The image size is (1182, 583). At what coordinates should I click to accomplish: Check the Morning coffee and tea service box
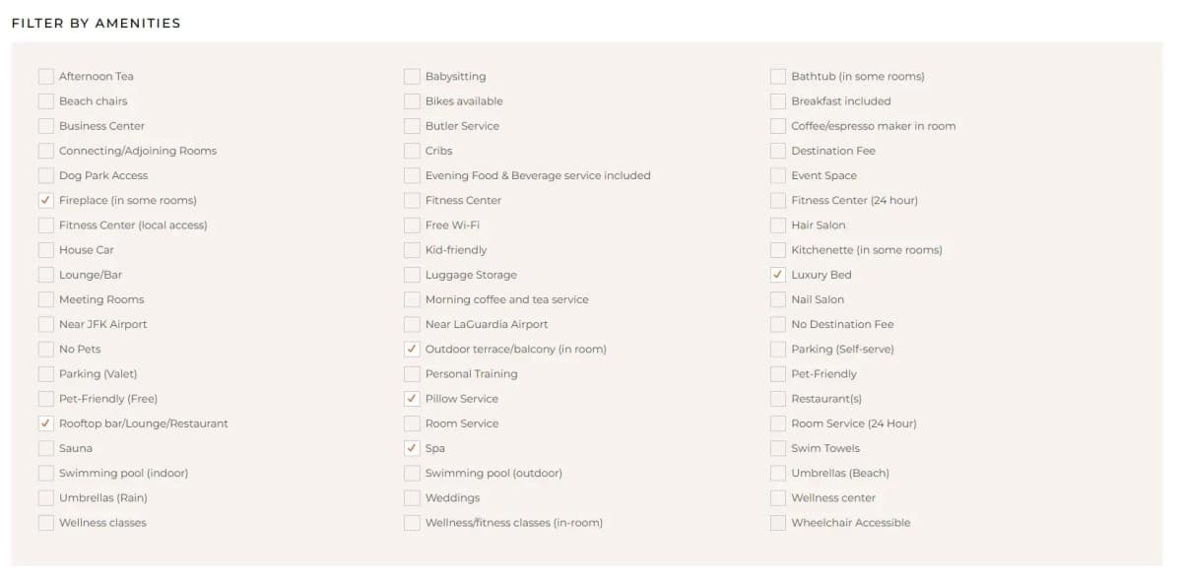[x=412, y=299]
